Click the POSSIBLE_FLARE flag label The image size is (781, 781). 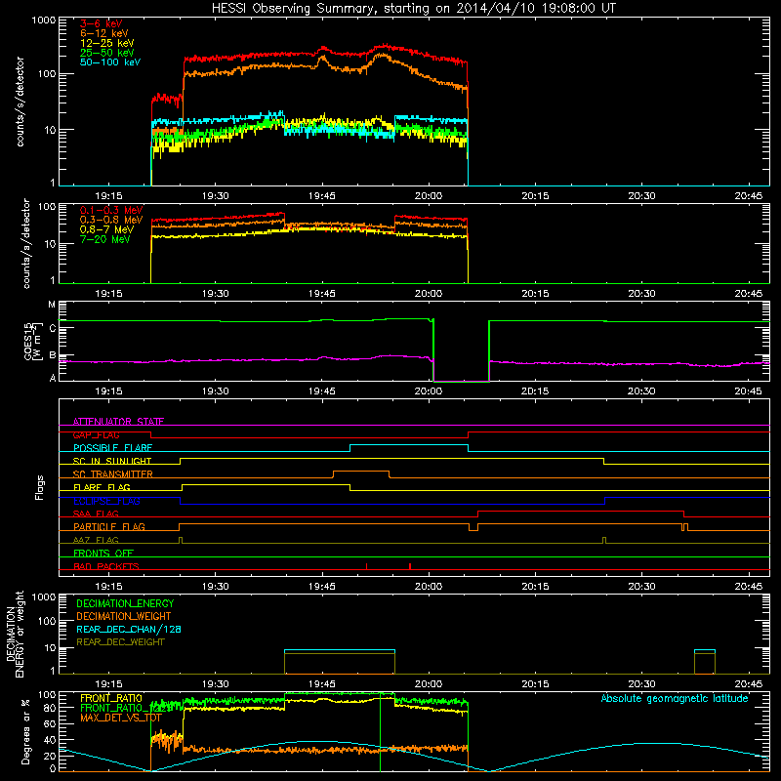[x=112, y=448]
